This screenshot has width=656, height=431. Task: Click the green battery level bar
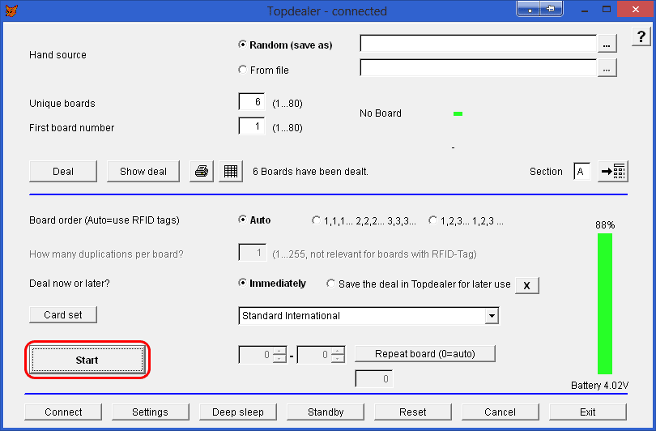coord(605,304)
